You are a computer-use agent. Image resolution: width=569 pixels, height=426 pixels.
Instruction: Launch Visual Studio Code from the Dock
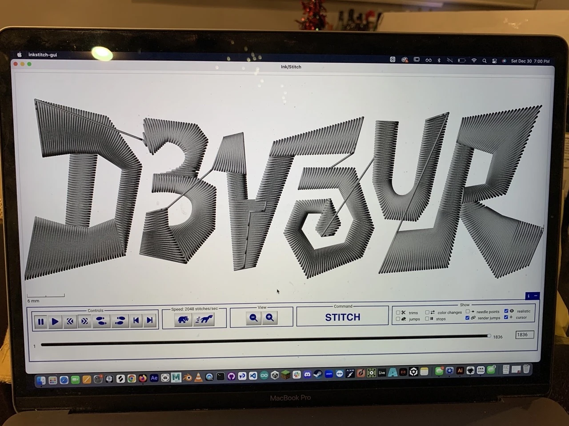pos(253,376)
